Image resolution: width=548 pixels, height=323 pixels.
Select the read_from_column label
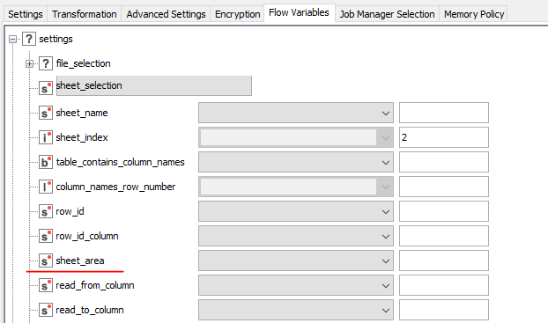[95, 285]
